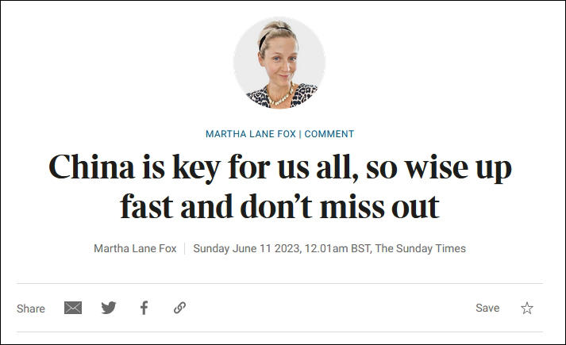Click the byline author name Martha Lane Fox
This screenshot has width=566, height=345.
134,248
